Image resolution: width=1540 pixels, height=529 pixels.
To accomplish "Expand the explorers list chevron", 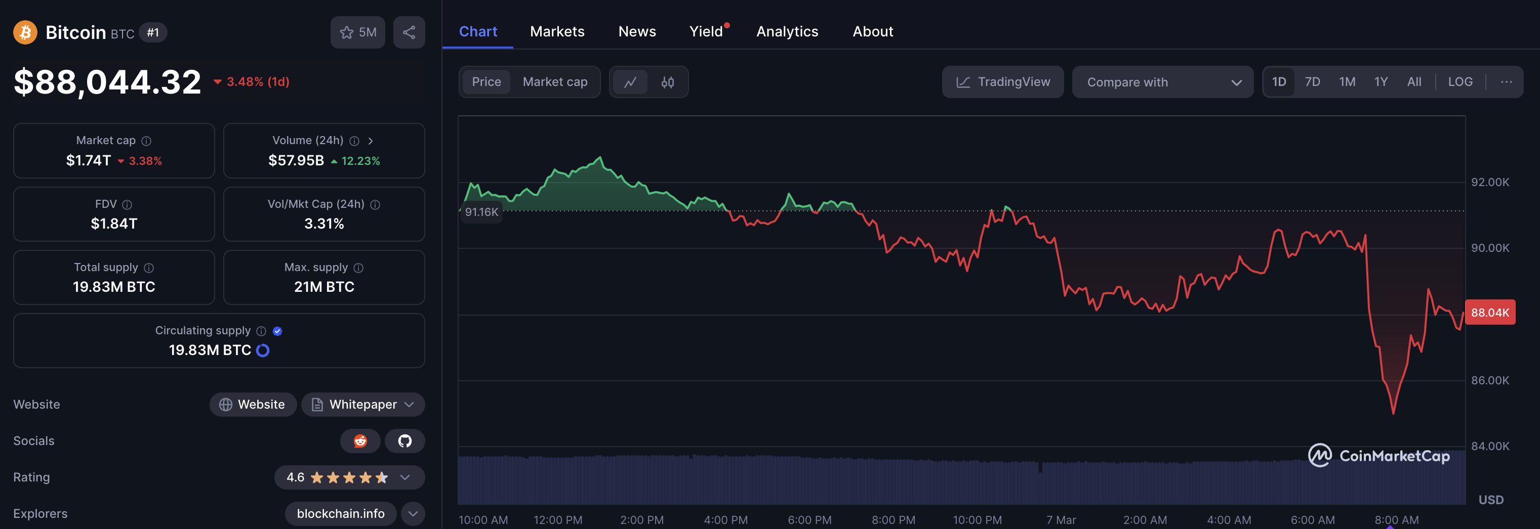I will (413, 513).
